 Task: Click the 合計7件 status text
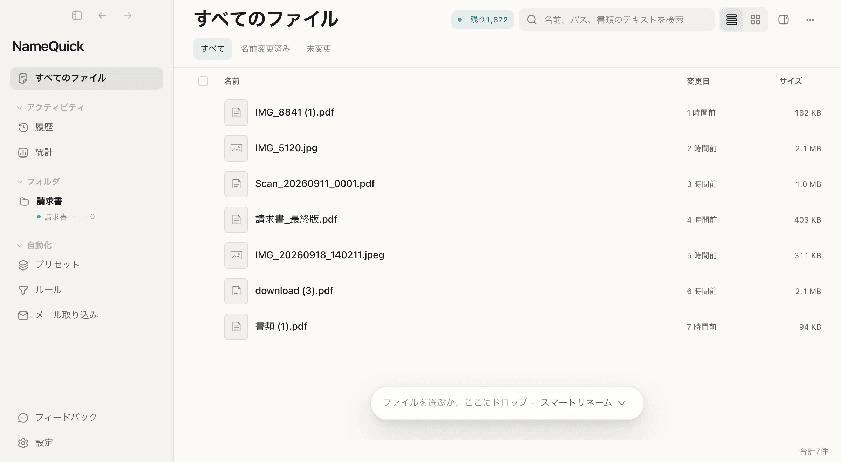[x=814, y=451]
